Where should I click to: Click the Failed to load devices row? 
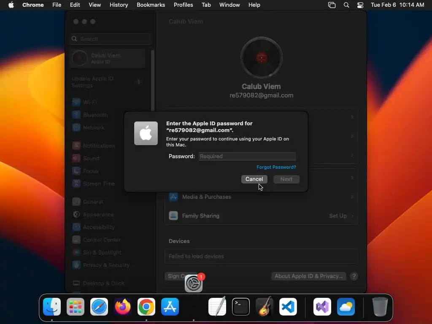point(261,256)
